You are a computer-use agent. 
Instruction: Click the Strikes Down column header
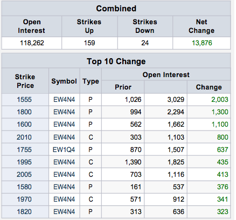click(145, 26)
